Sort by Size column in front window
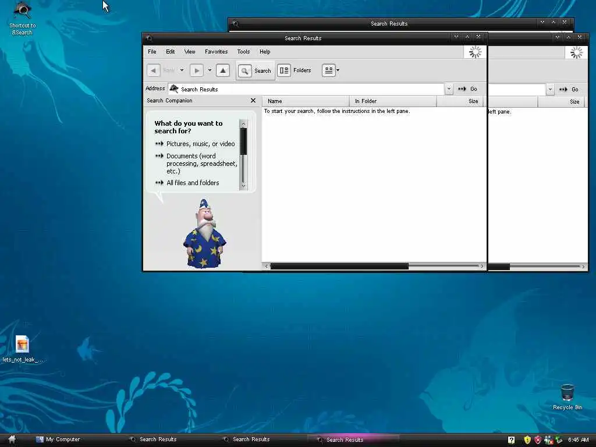596x447 pixels. [x=460, y=101]
